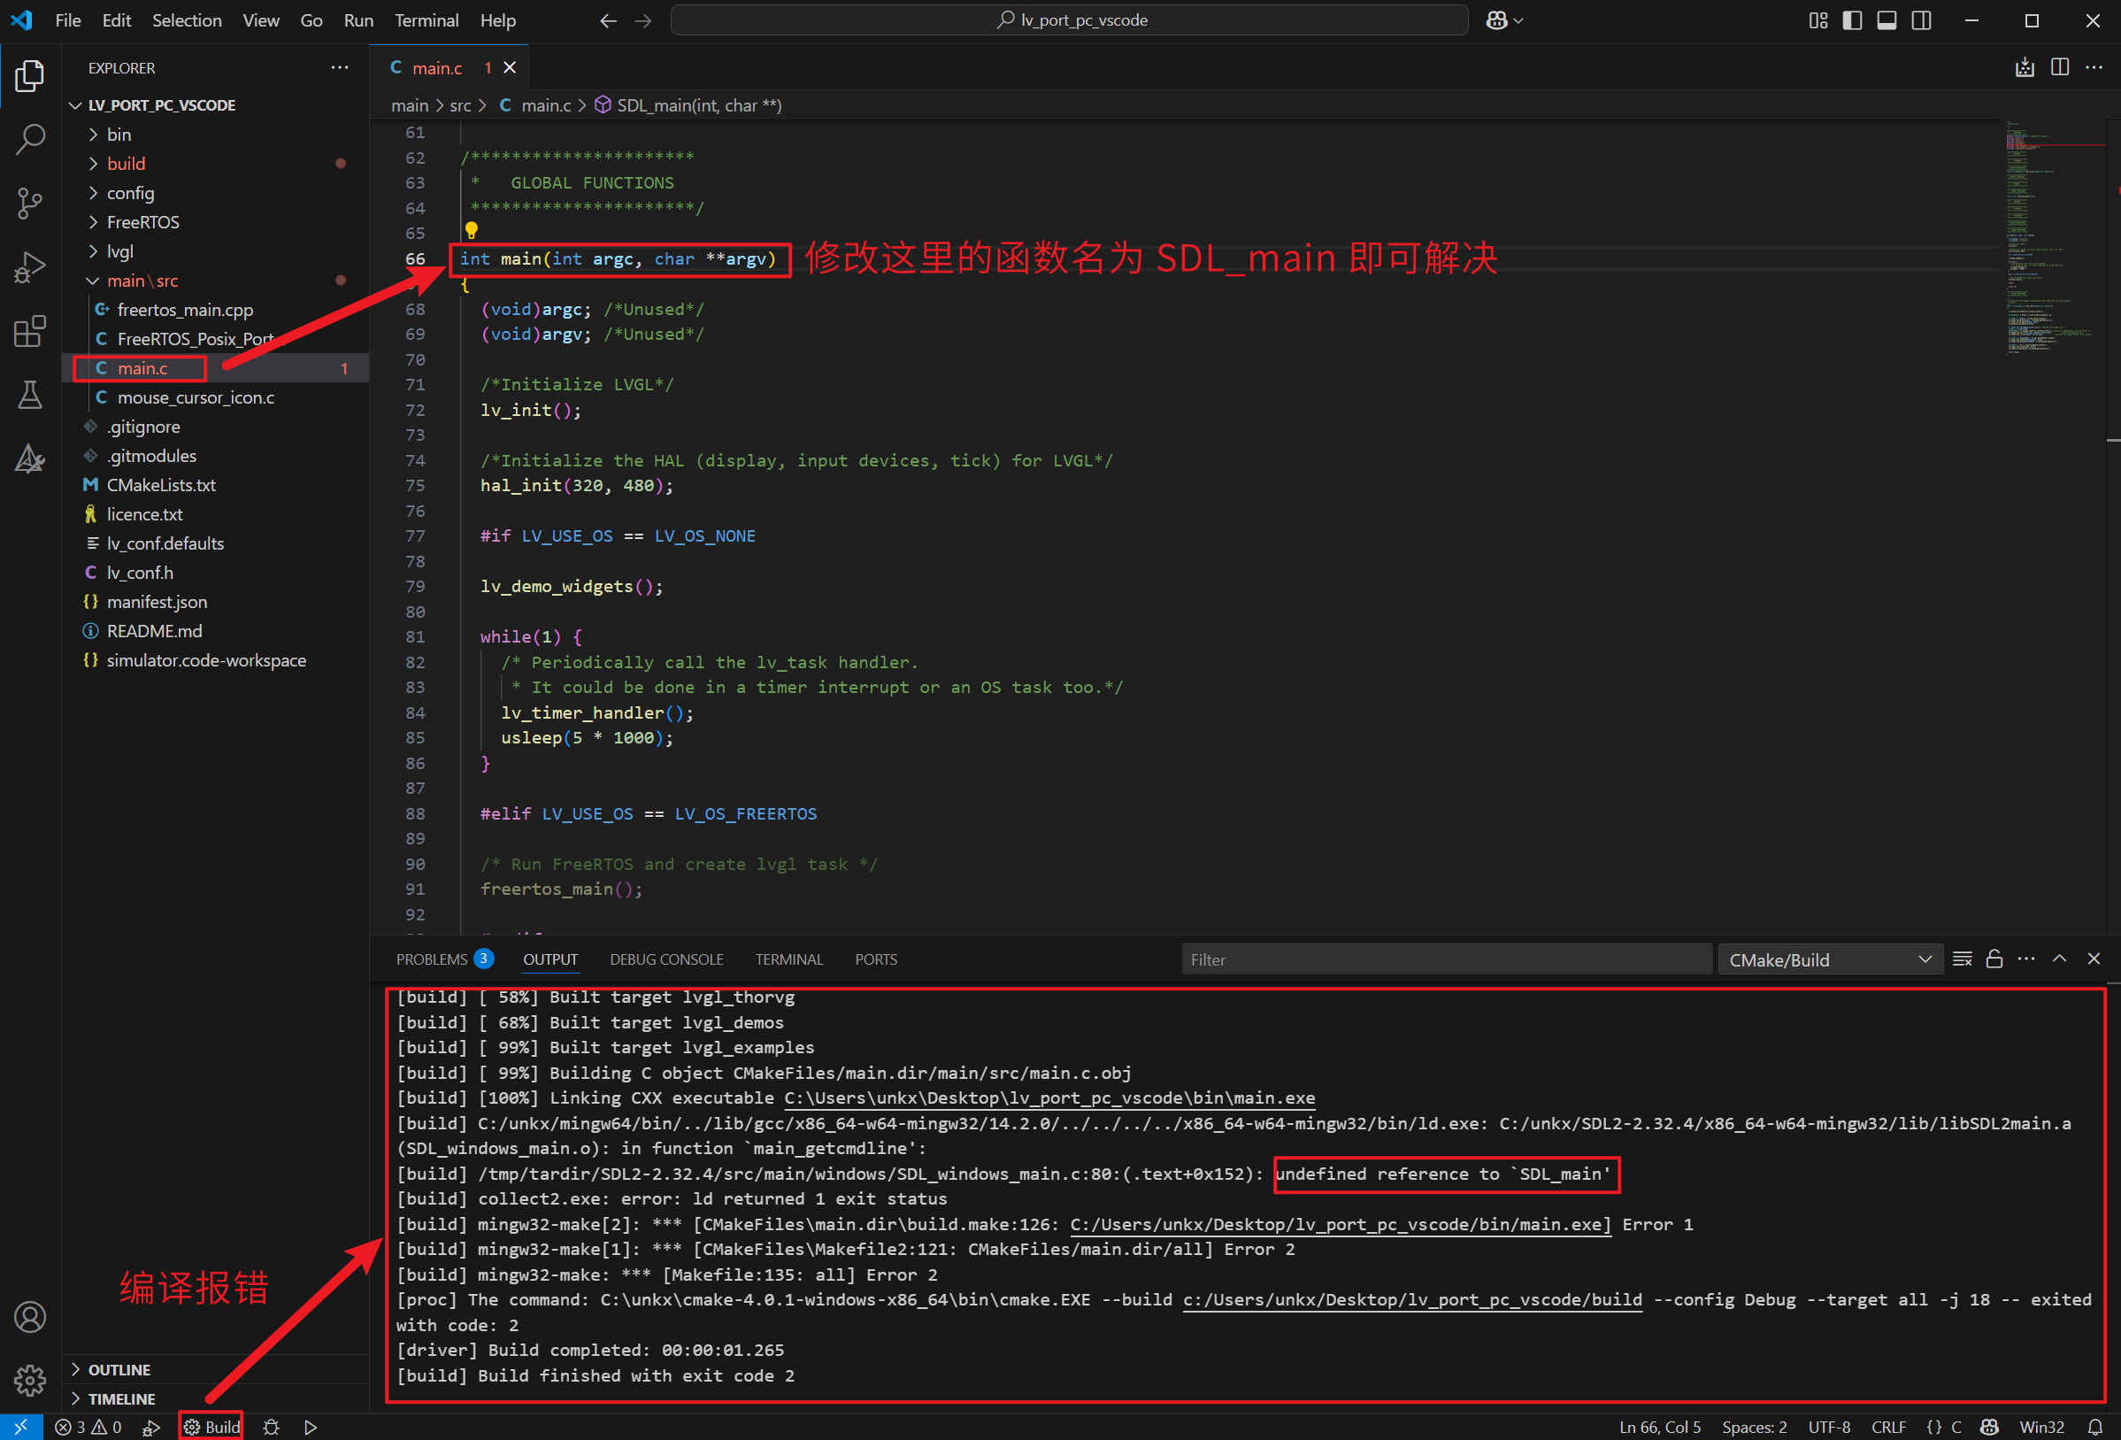Open the CMake/Build output channel dropdown
Screen dimensions: 2121x1440
(1830, 959)
